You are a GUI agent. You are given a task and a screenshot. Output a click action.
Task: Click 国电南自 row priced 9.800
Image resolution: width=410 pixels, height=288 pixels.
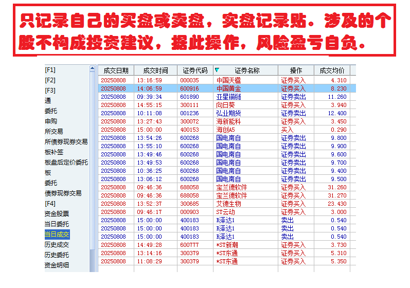click(x=227, y=138)
